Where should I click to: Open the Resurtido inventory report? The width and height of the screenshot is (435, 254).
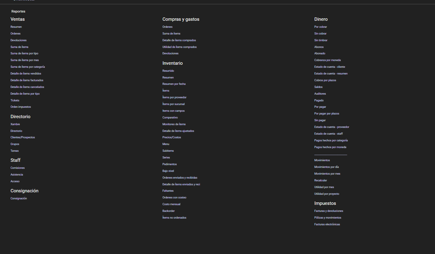(x=168, y=71)
